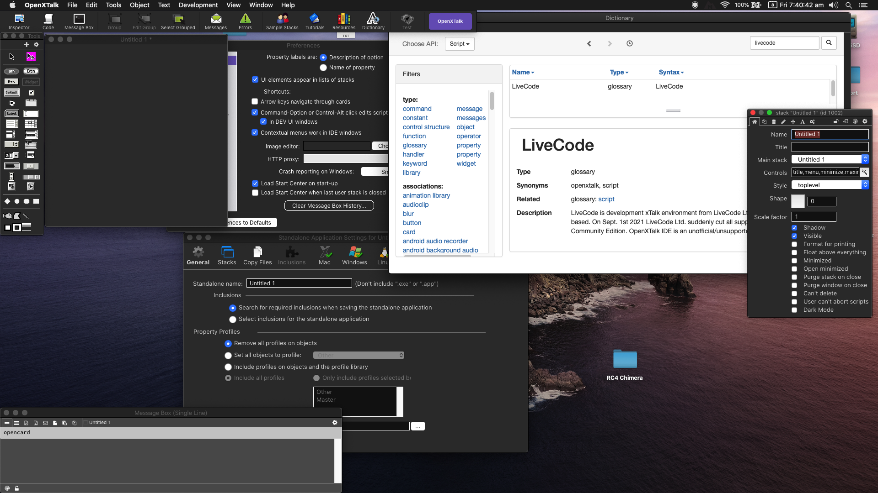Open the Object menu in menu bar
Screen dimensions: 878x493
(x=139, y=5)
